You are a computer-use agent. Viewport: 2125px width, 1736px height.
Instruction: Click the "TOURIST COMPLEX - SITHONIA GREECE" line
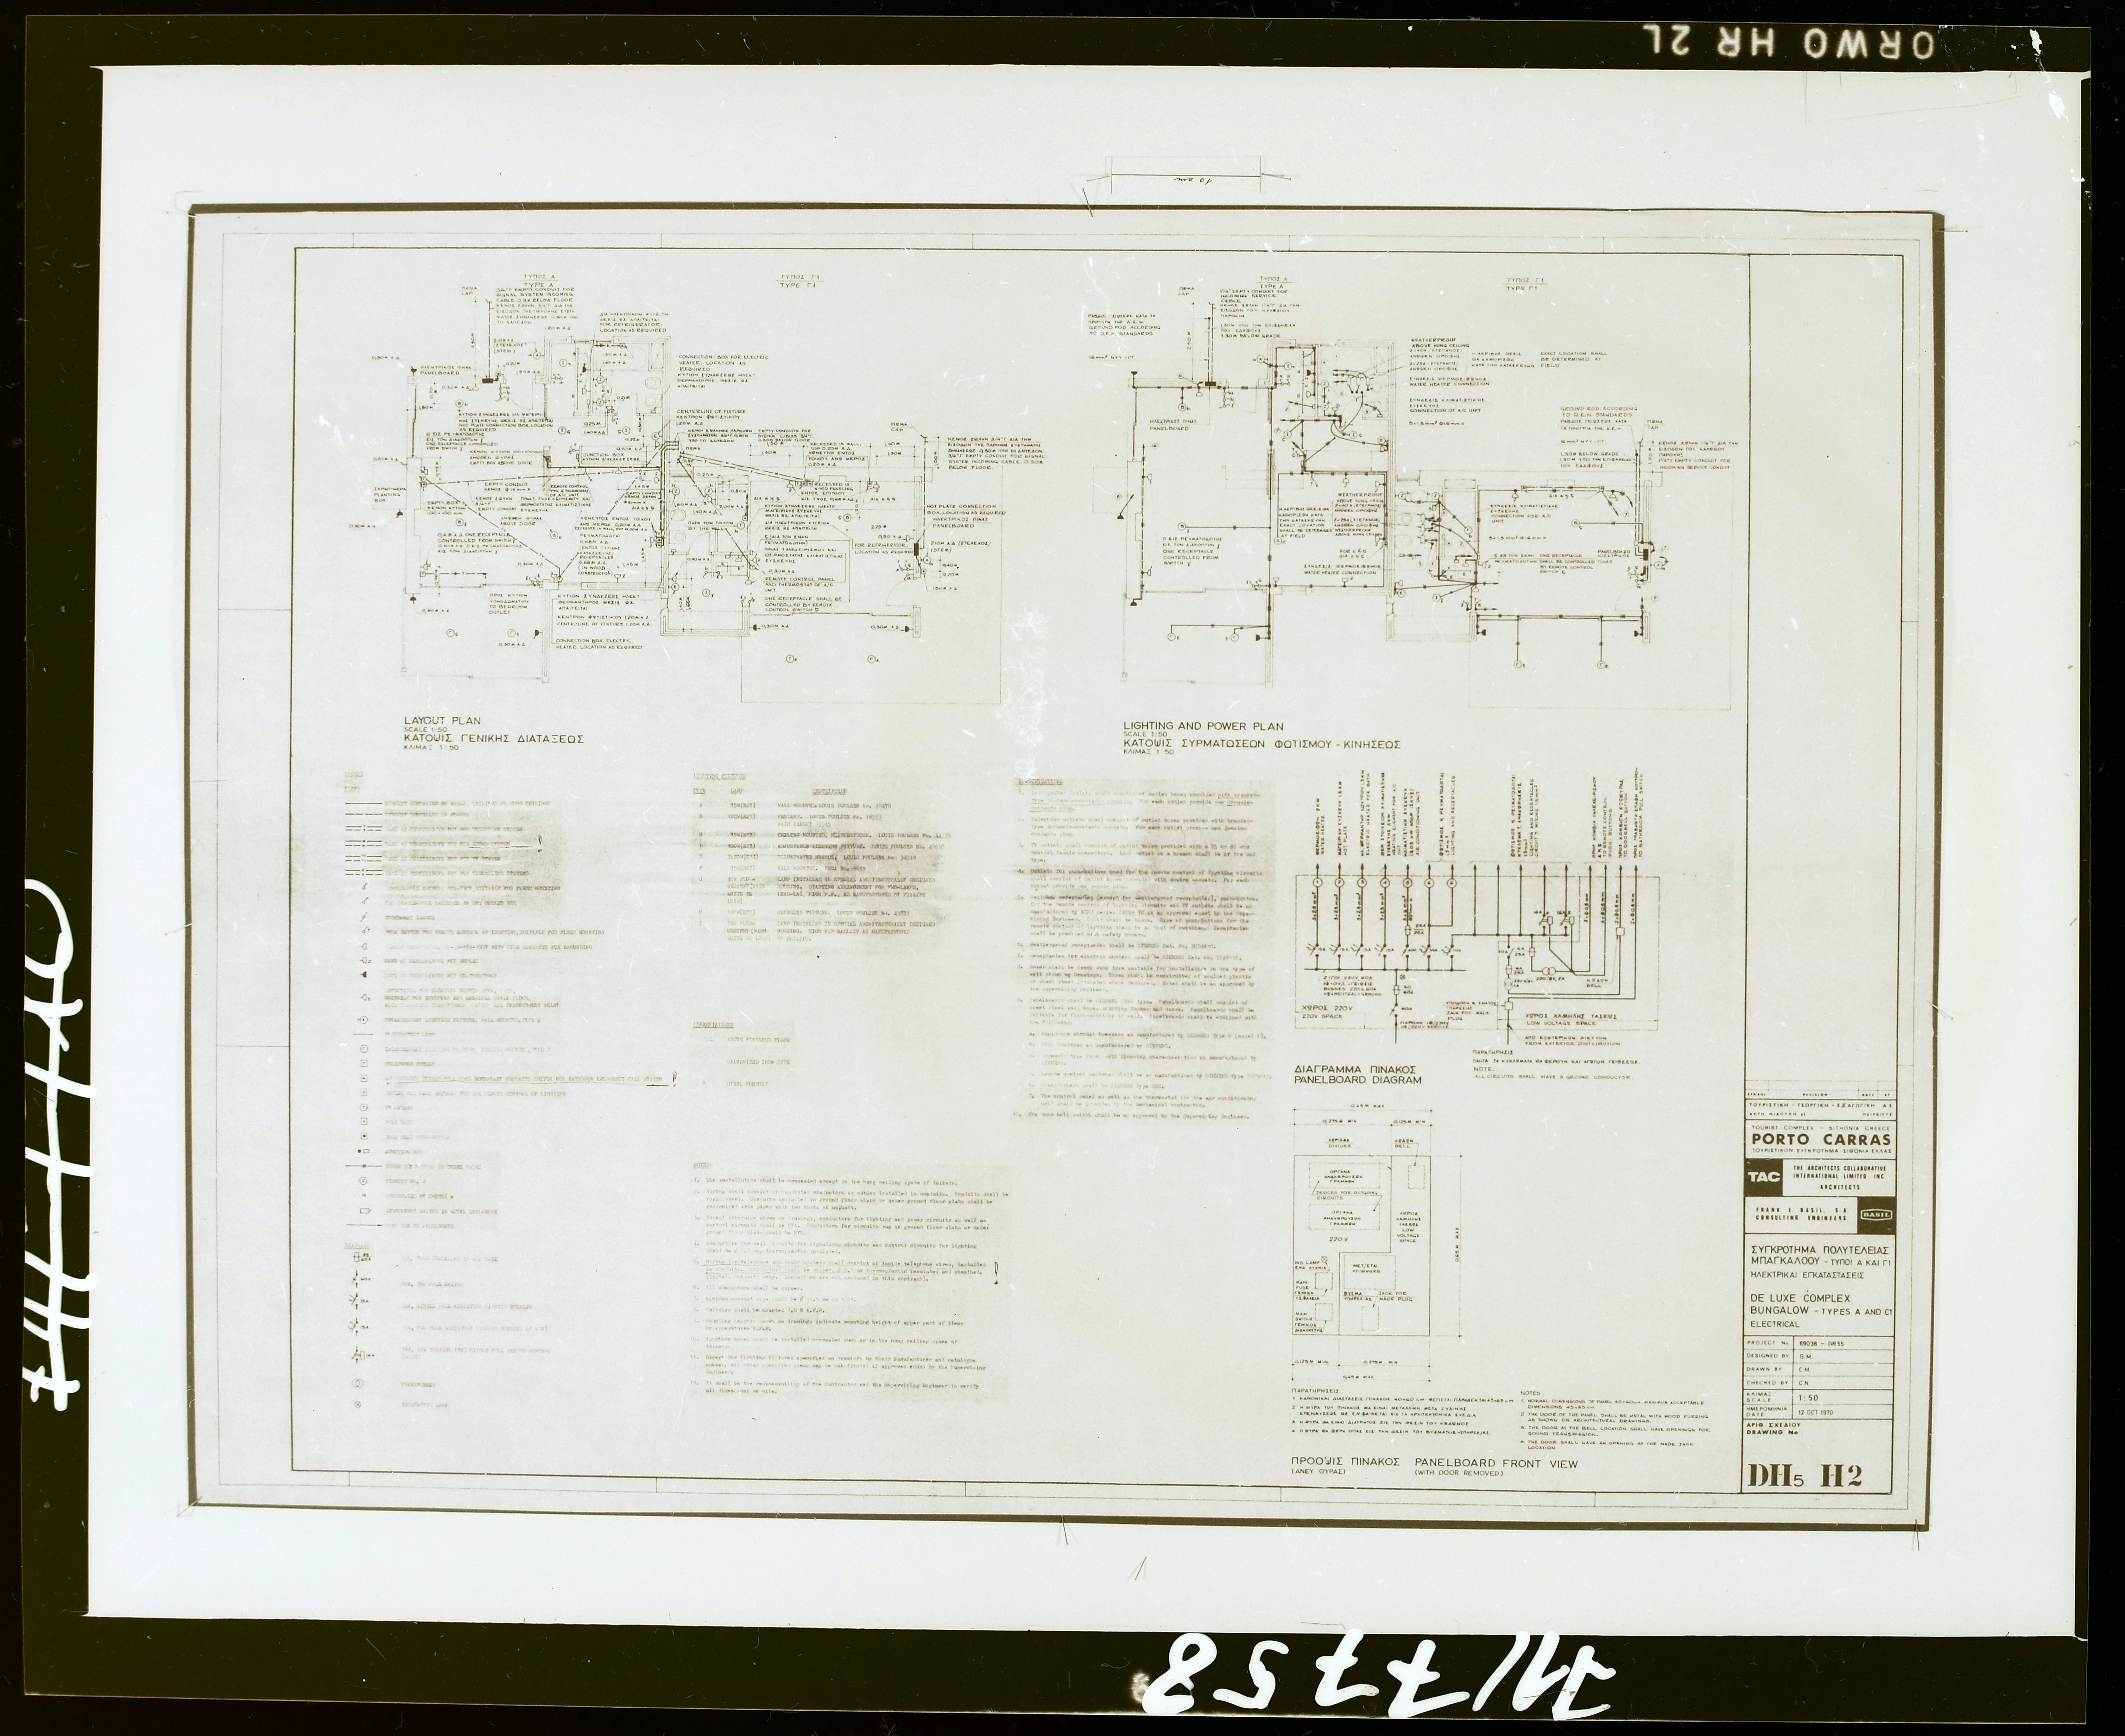pos(1821,1128)
